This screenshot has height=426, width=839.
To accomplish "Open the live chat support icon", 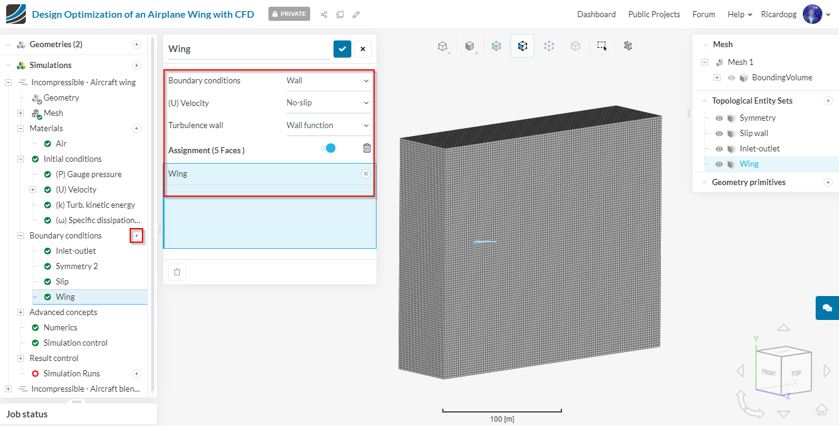I will pyautogui.click(x=827, y=308).
